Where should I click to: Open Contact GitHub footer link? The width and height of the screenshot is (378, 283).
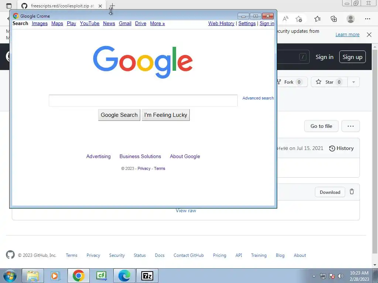click(x=189, y=255)
